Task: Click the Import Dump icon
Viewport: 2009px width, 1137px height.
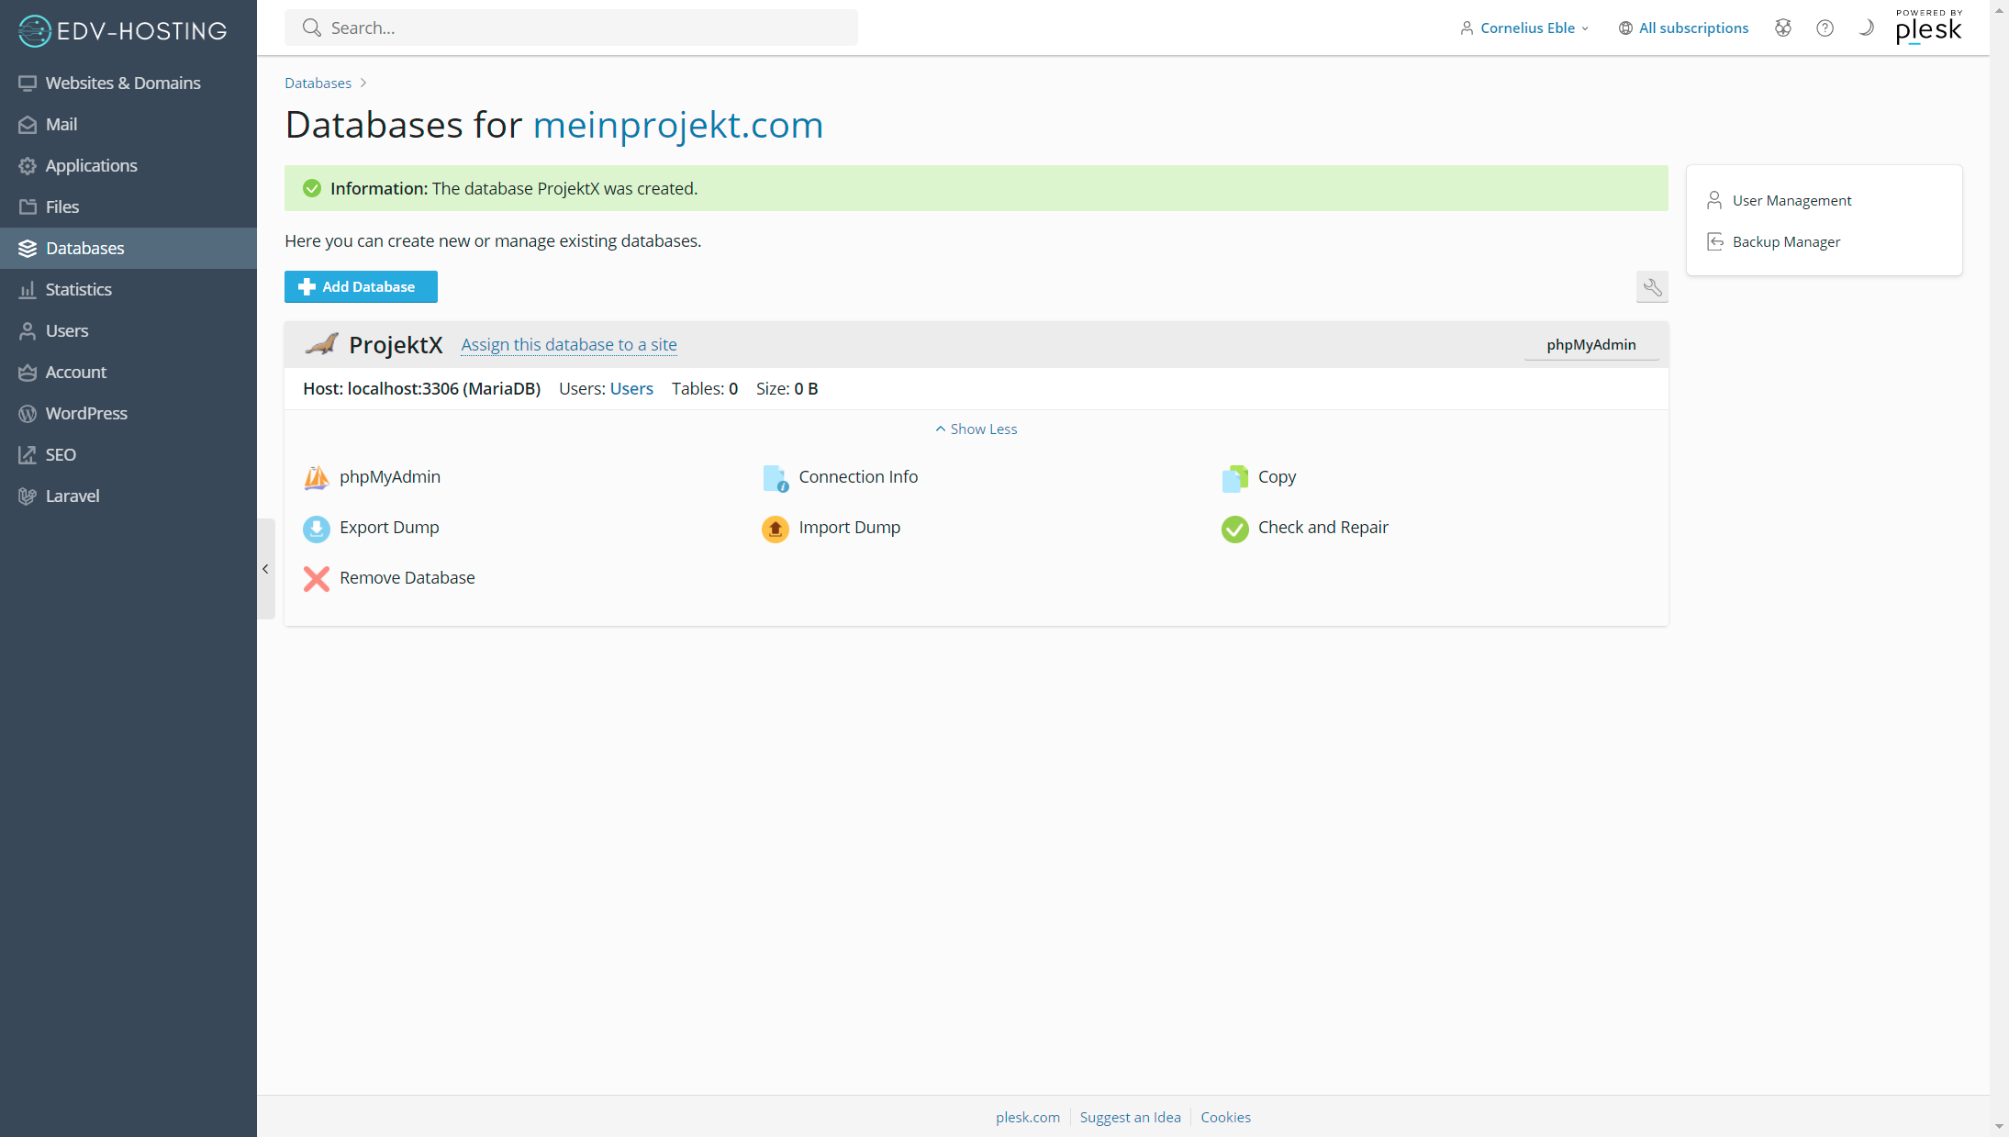Action: (x=775, y=529)
